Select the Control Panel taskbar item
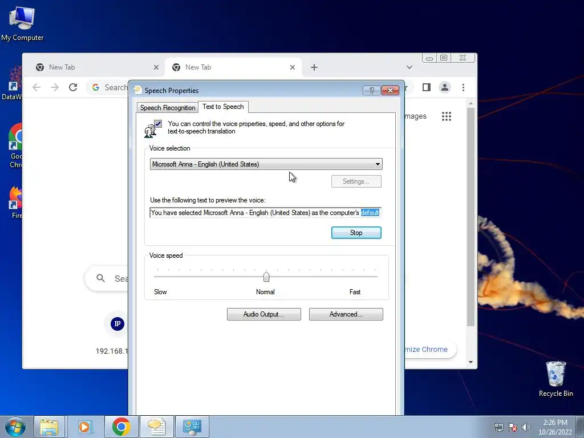584x438 pixels. click(x=192, y=427)
